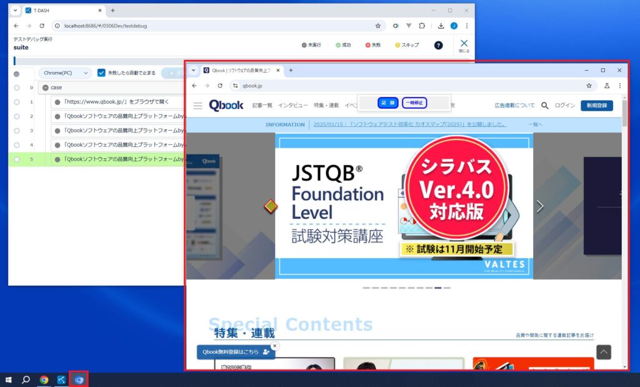
Task: Open a new tab in the Qbook window
Action: click(291, 70)
